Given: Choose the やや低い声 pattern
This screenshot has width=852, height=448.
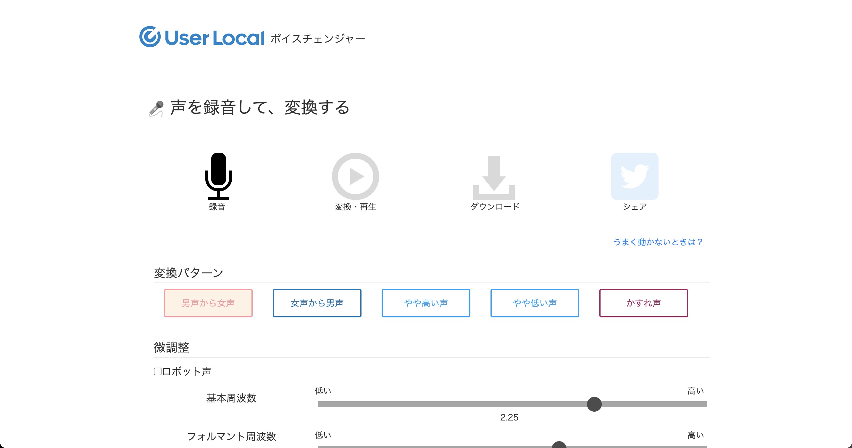Looking at the screenshot, I should pos(535,303).
